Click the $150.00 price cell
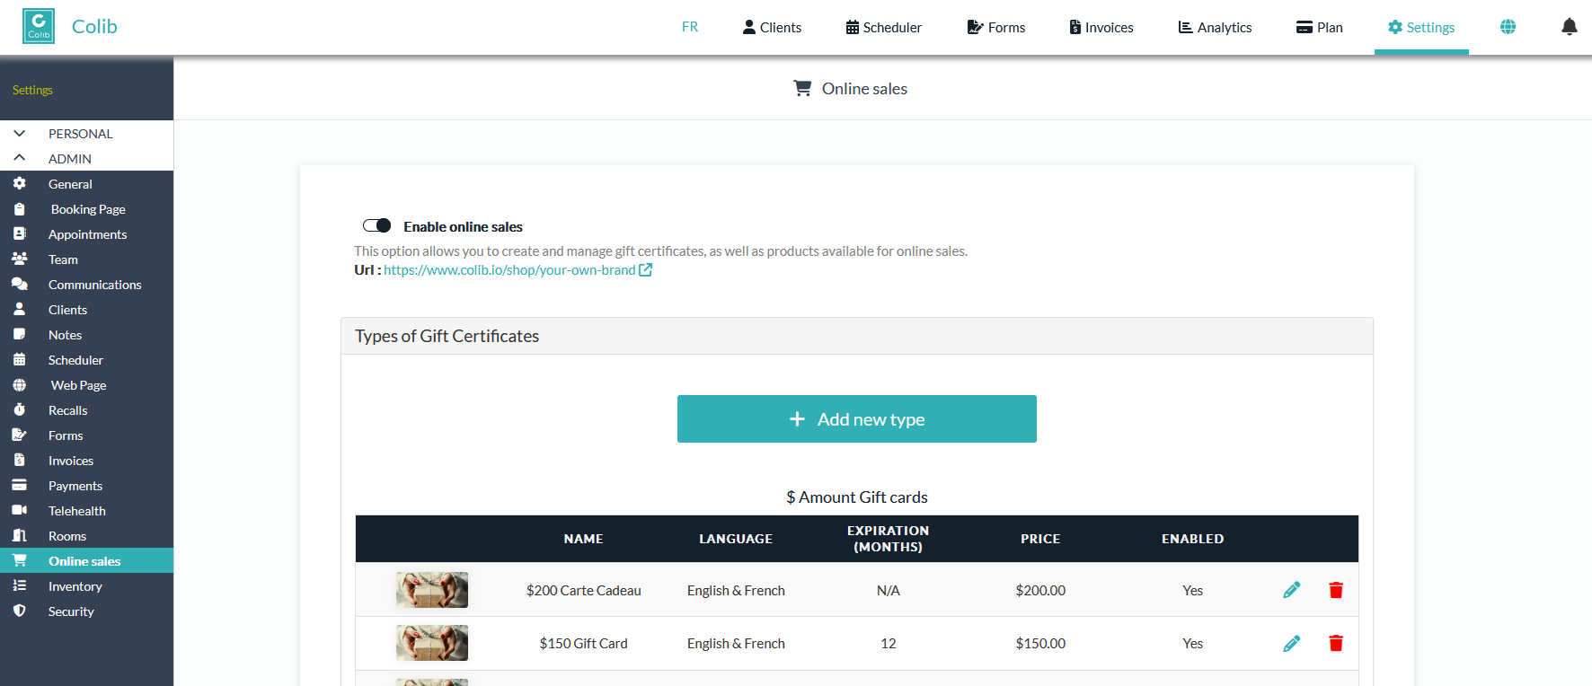 1040,643
